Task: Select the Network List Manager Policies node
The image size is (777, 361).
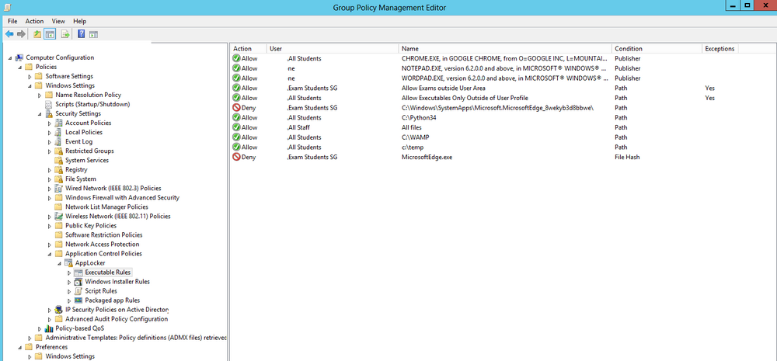Action: pyautogui.click(x=106, y=207)
